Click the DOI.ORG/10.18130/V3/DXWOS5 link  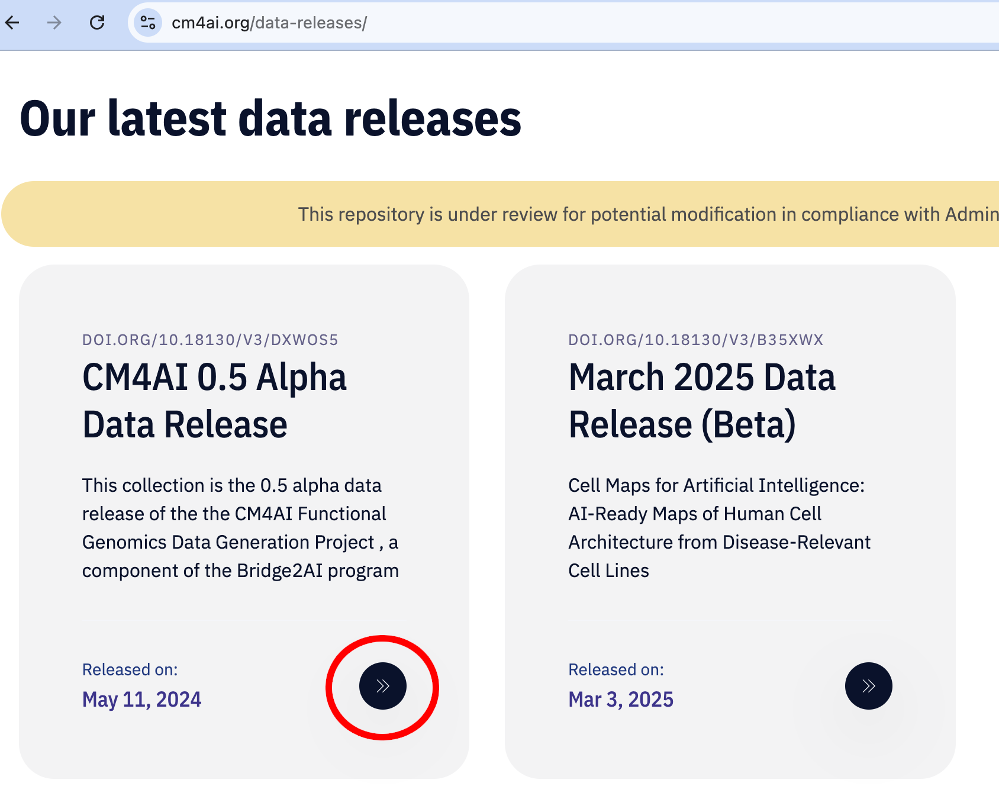pyautogui.click(x=210, y=340)
